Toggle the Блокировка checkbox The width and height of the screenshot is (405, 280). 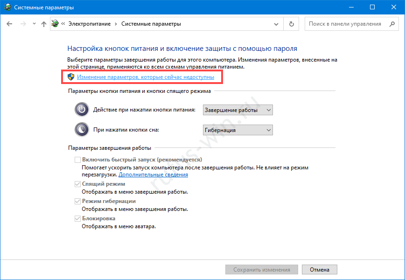tap(77, 218)
